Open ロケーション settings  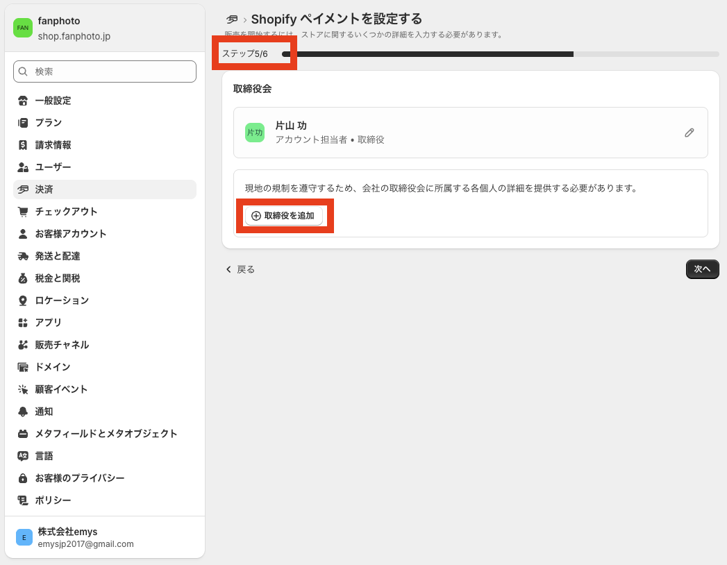[105, 301]
